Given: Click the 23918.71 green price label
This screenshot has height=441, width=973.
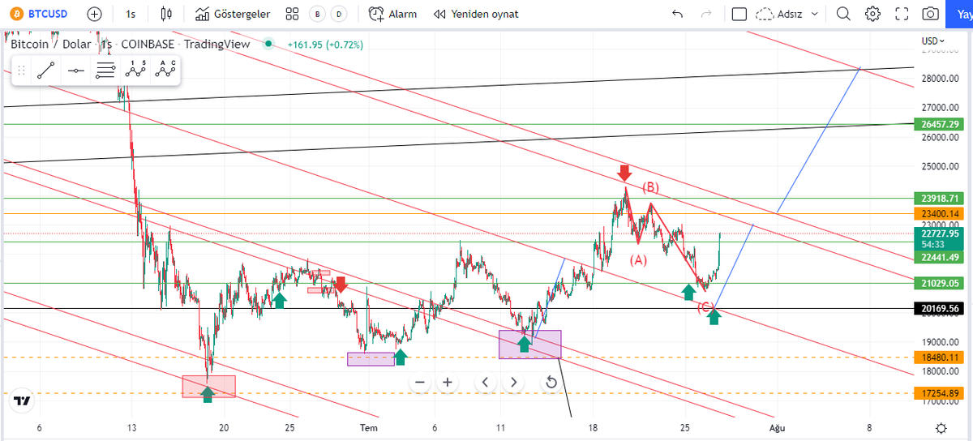Looking at the screenshot, I should (941, 198).
